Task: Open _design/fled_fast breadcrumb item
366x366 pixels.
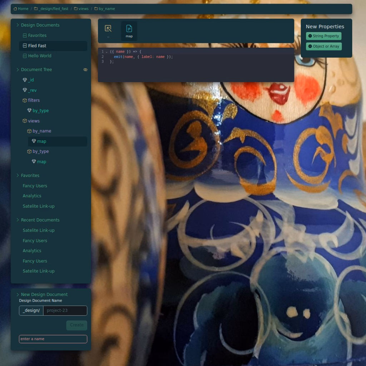Action: pyautogui.click(x=53, y=9)
